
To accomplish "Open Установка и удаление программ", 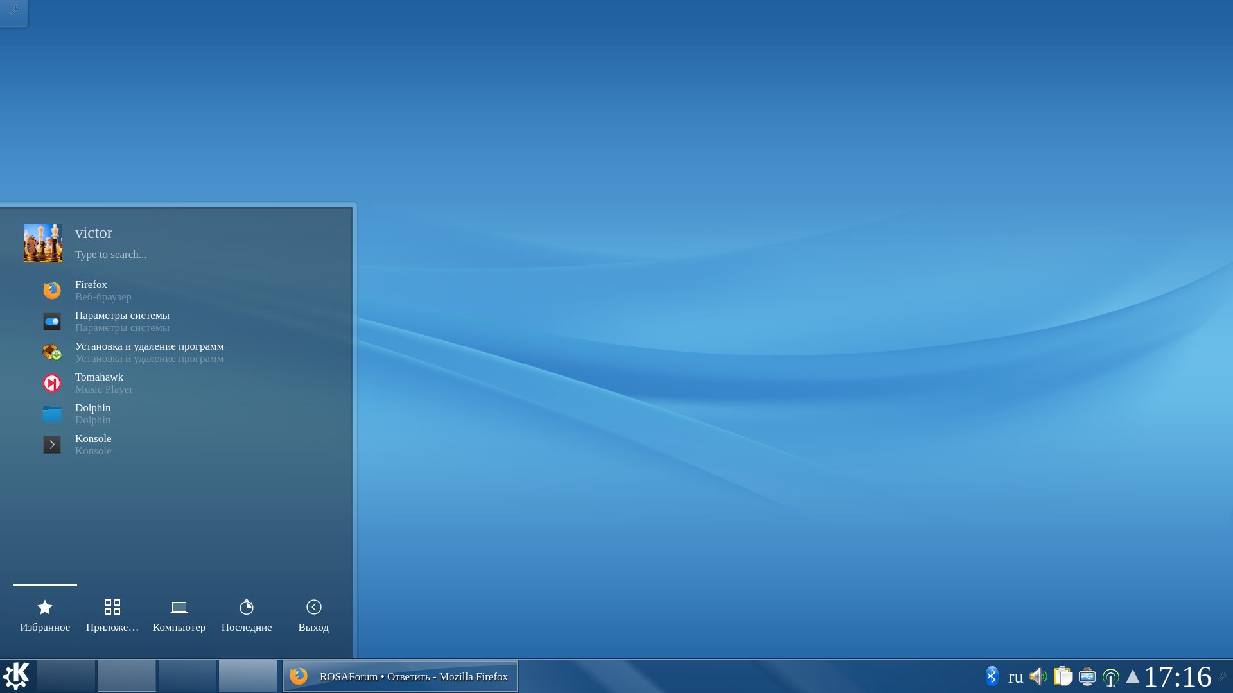I will (x=149, y=352).
